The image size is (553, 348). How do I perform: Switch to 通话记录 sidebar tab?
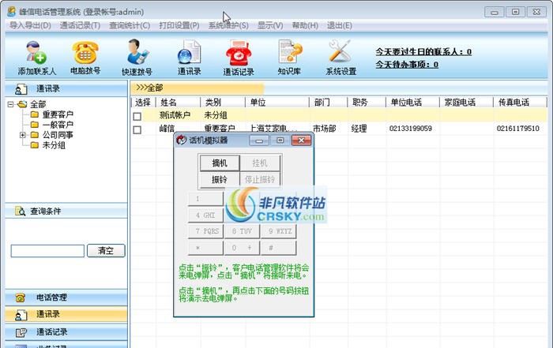66,332
